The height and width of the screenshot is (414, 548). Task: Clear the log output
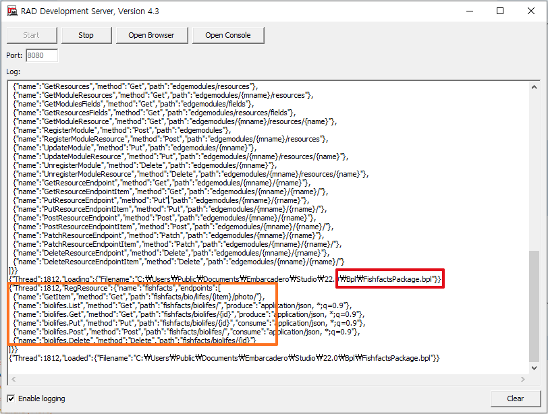516,398
